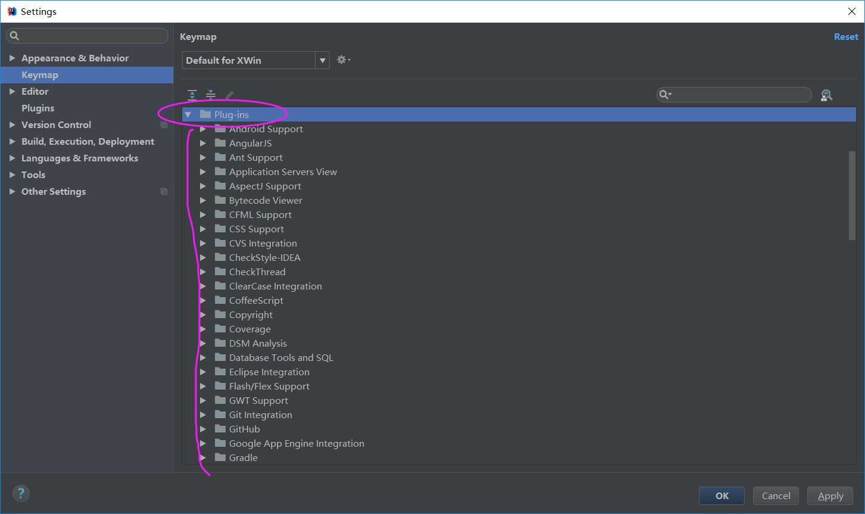
Task: Click the Expand All icon in the keymap toolbar
Action: [x=192, y=95]
